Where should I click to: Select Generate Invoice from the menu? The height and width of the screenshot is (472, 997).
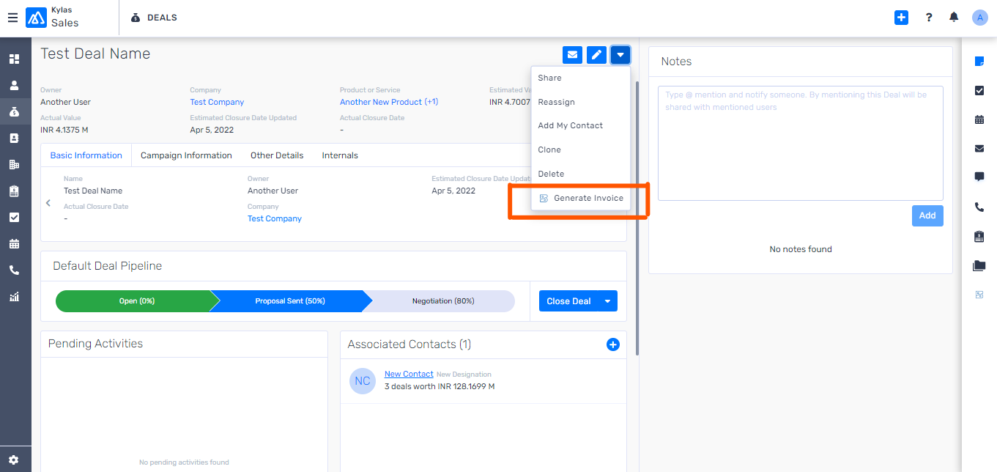coord(588,198)
